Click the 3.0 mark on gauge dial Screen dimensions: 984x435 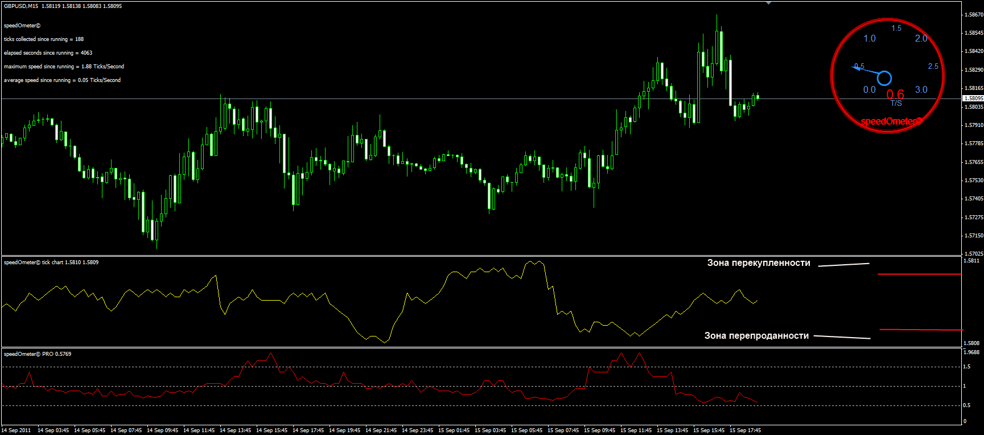(921, 90)
